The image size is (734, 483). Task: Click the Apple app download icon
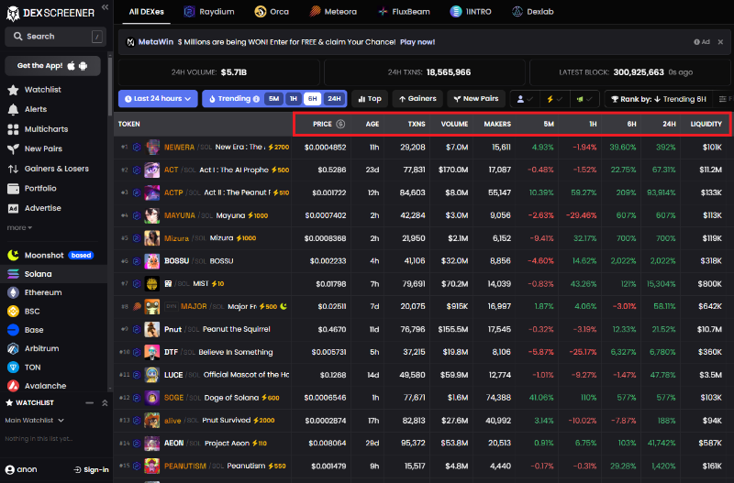pyautogui.click(x=72, y=65)
